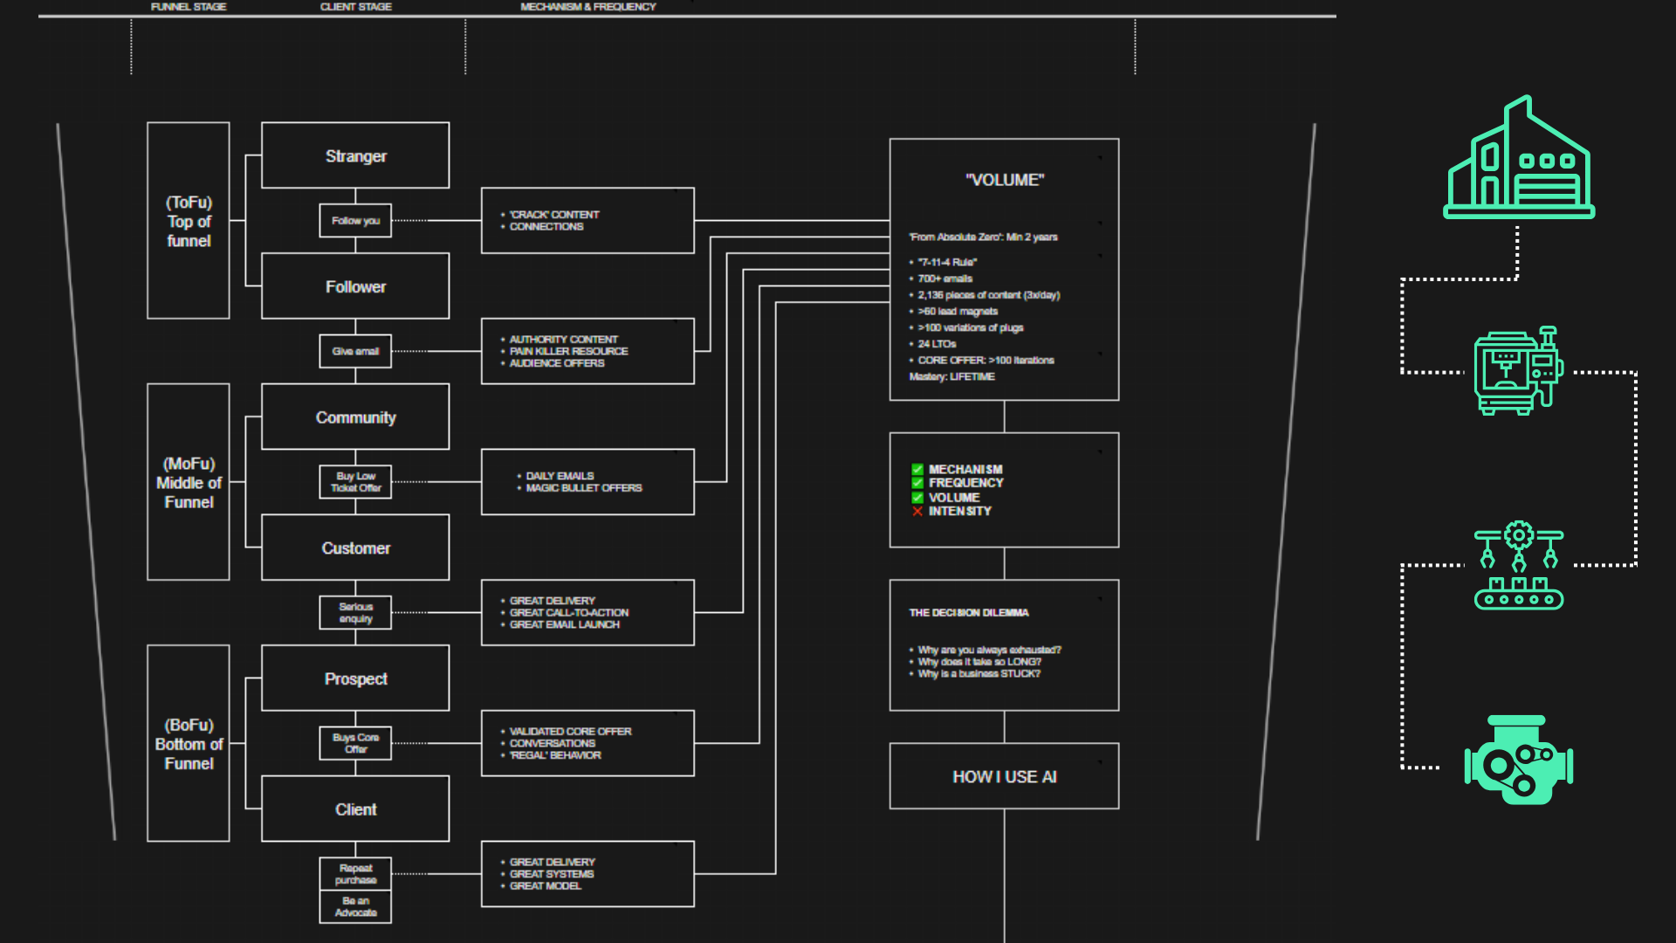The image size is (1676, 943).
Task: Click the green VOLUME checkmark
Action: pyautogui.click(x=917, y=498)
